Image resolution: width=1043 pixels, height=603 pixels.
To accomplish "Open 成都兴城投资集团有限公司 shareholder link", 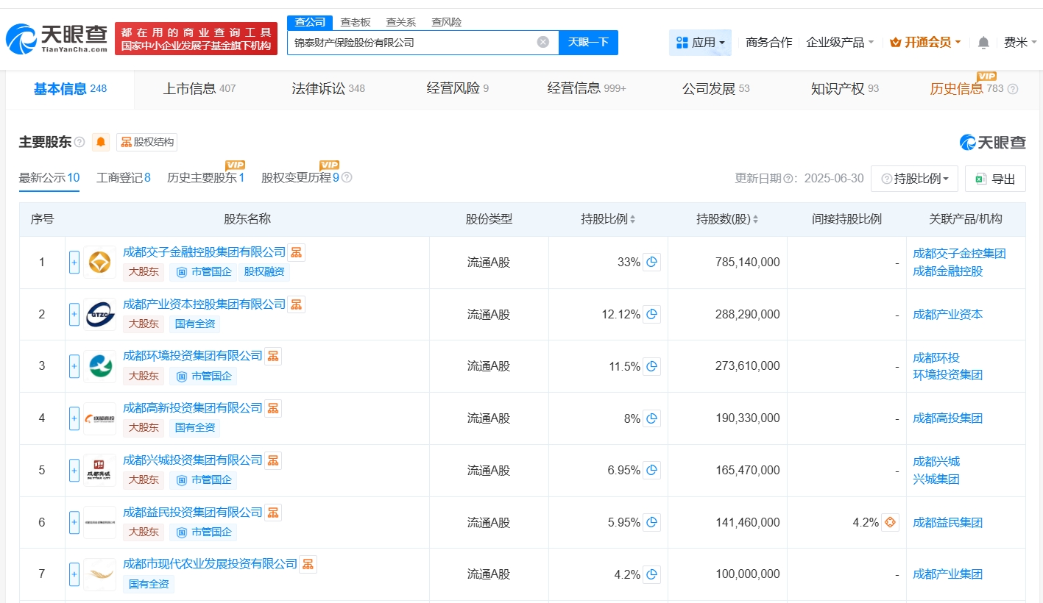I will coord(192,460).
